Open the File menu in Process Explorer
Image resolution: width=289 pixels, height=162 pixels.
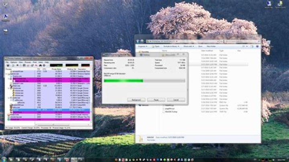click(7, 63)
